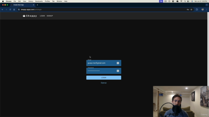
Task: Open the Profiles menu
Action: 47,1
